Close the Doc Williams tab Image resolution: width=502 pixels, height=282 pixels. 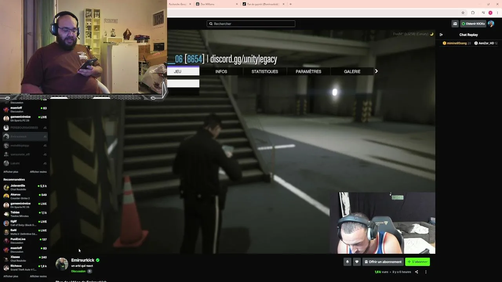[237, 4]
